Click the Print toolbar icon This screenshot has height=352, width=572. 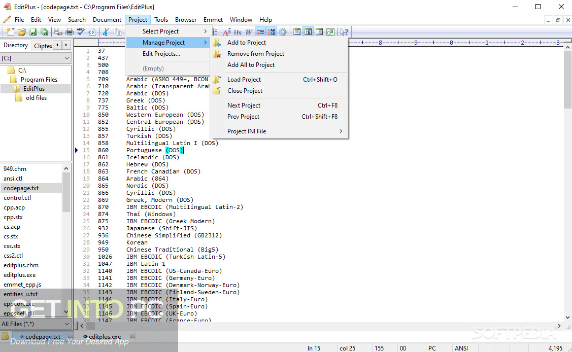pos(70,32)
